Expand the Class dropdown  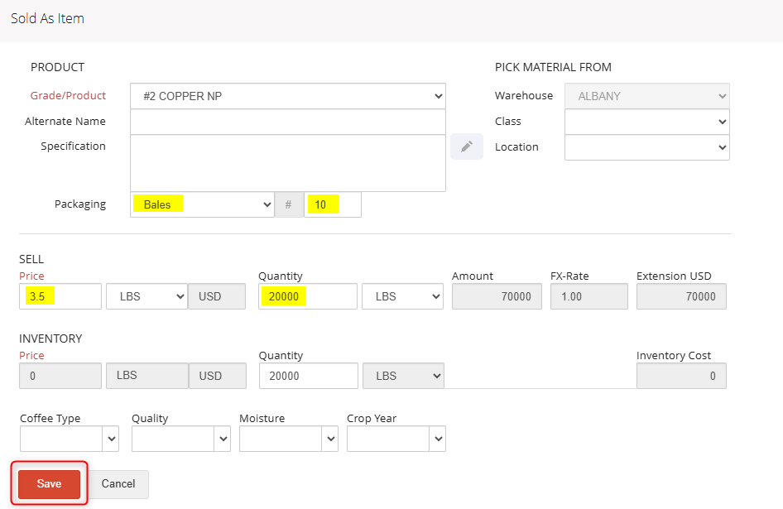coord(646,122)
